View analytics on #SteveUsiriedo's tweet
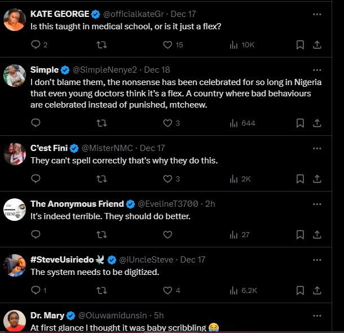 point(244,290)
